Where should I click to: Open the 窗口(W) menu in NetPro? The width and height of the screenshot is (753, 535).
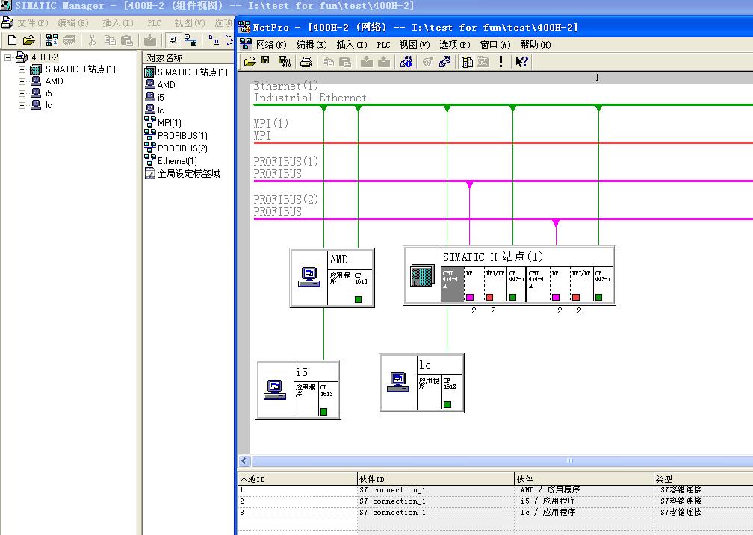tap(495, 45)
